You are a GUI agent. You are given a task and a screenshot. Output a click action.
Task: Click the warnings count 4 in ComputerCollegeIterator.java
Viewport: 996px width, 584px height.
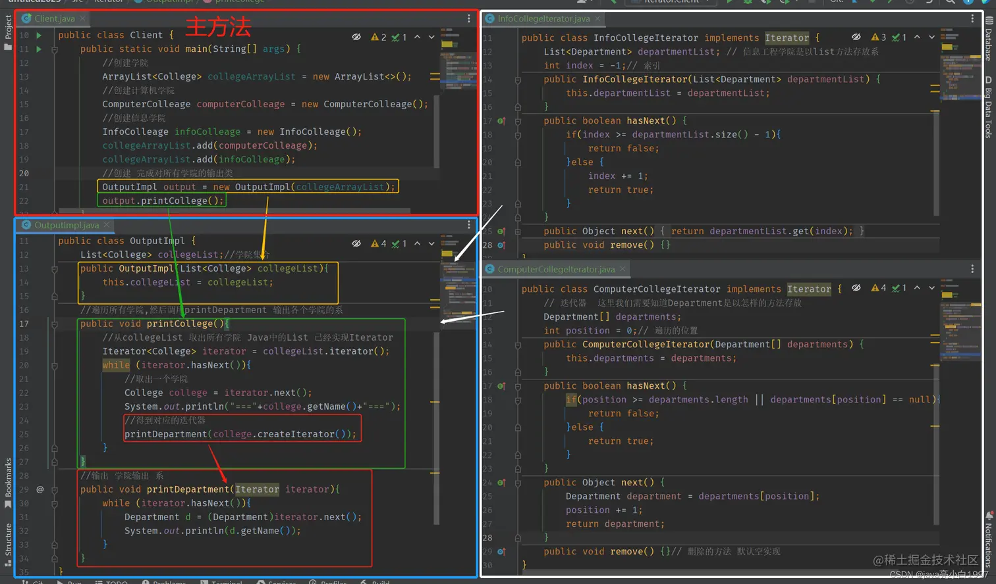pos(879,287)
